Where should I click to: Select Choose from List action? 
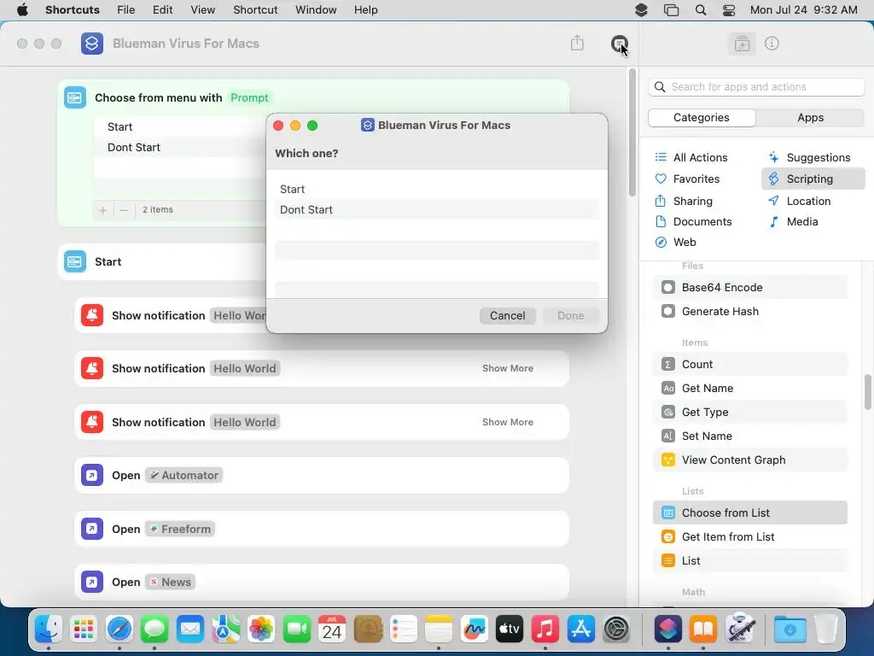pyautogui.click(x=749, y=512)
